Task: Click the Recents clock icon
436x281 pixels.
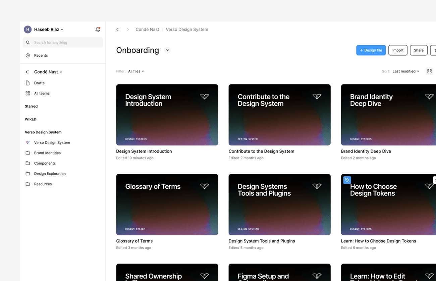Action: [x=28, y=55]
